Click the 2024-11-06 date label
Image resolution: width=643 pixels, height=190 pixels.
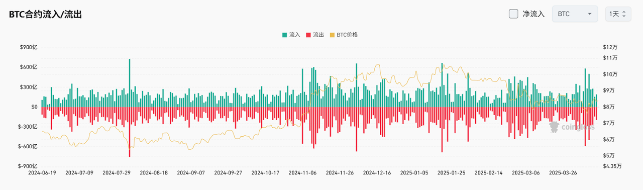(x=302, y=172)
